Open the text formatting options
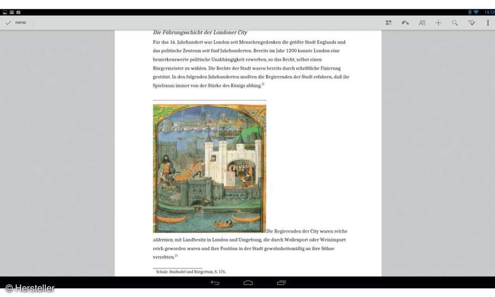The image size is (495, 297). [422, 23]
